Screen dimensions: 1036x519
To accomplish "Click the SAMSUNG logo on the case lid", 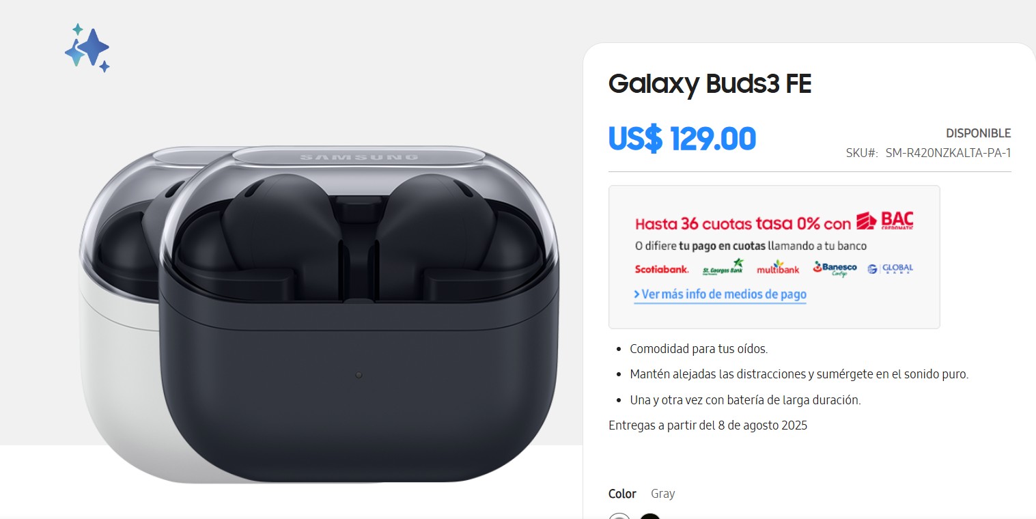I will pyautogui.click(x=359, y=158).
